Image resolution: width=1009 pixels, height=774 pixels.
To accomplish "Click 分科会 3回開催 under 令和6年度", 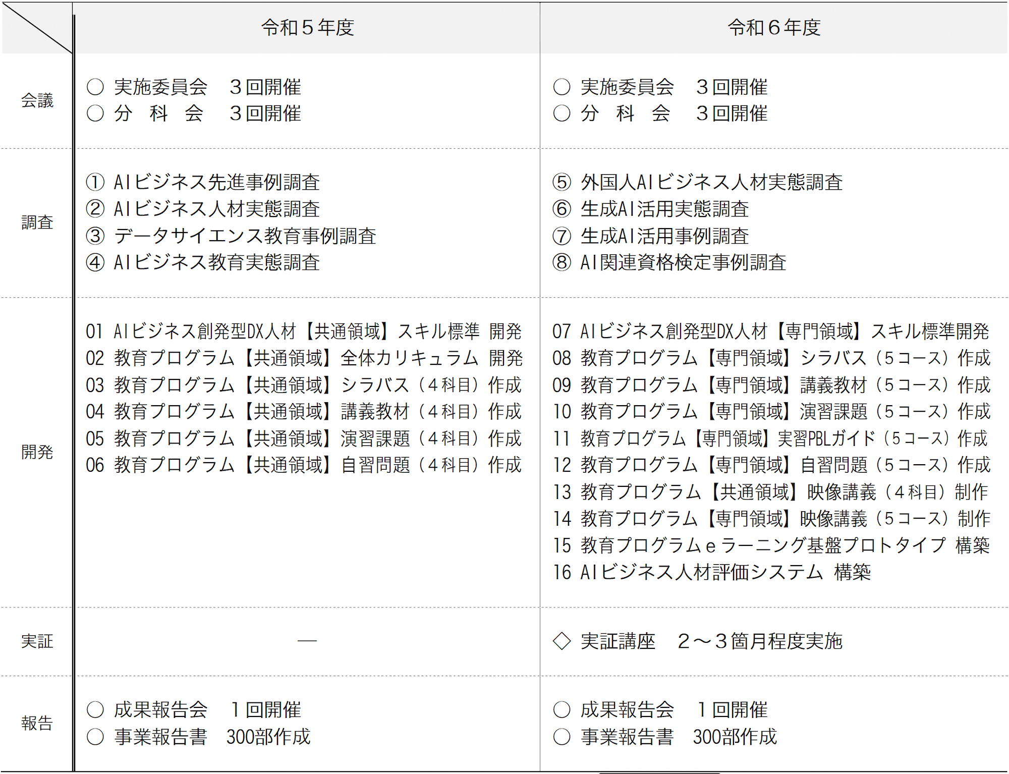I will click(x=660, y=114).
